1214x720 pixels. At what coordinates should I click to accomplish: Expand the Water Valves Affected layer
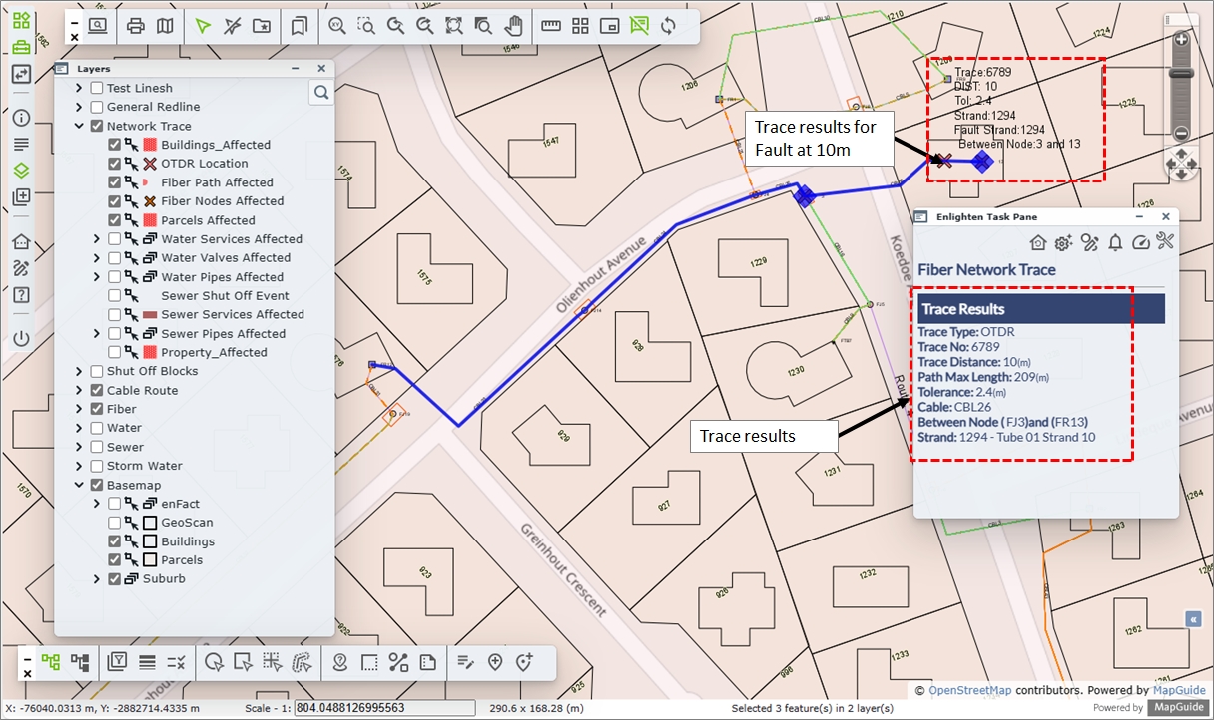coord(97,258)
